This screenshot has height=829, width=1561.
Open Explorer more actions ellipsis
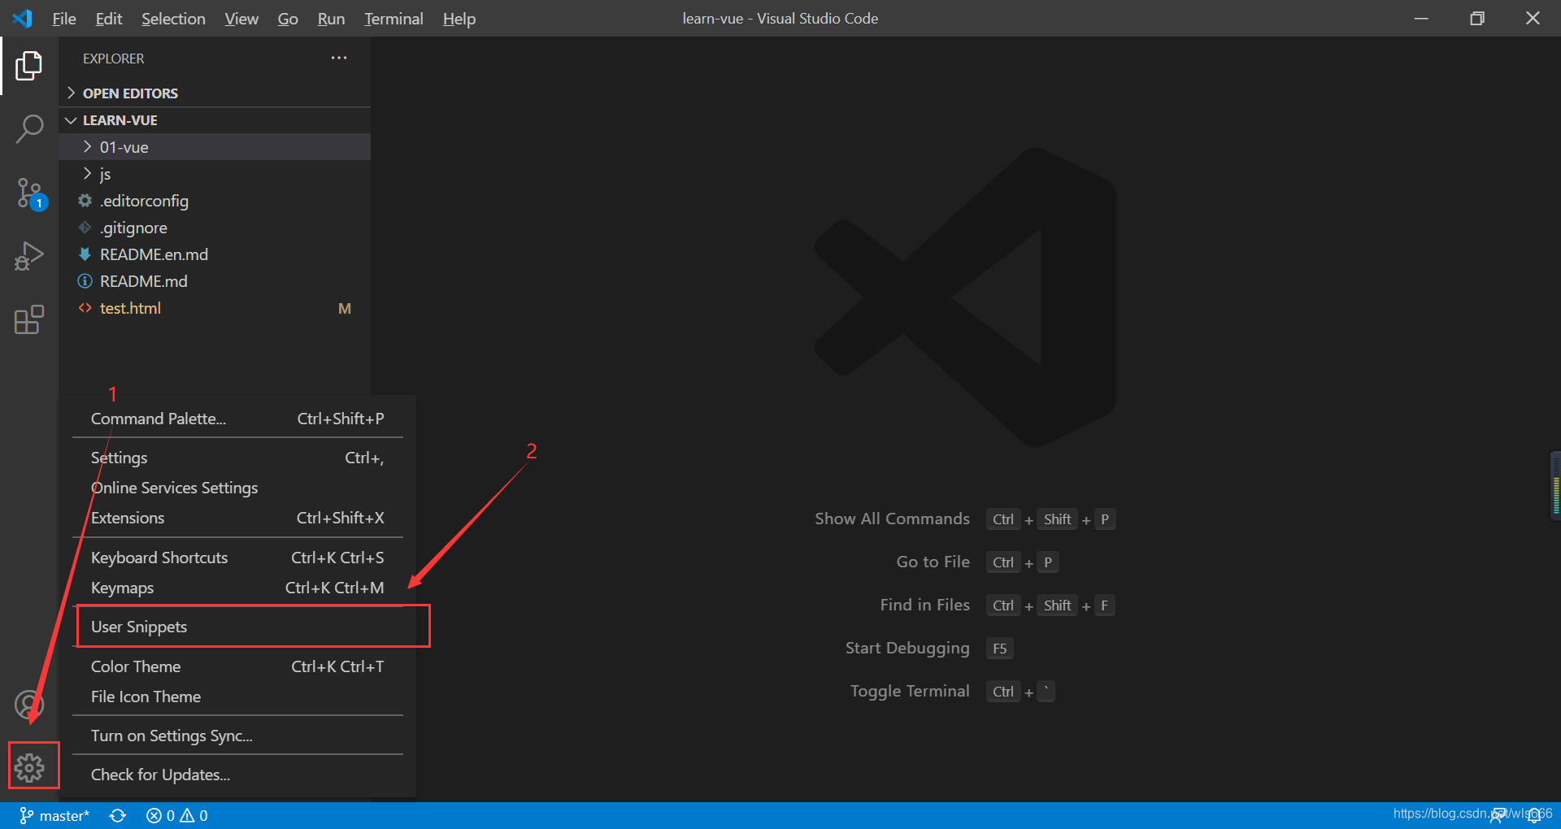339,58
